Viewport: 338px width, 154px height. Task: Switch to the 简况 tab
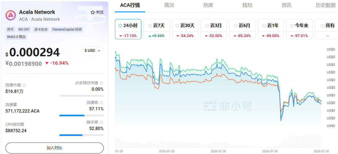(x=169, y=5)
